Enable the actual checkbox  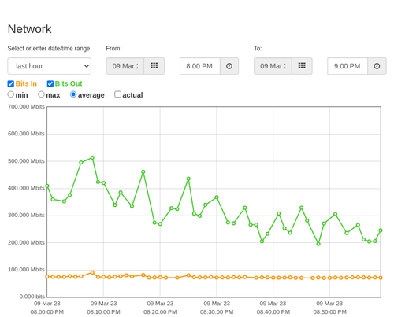point(118,94)
